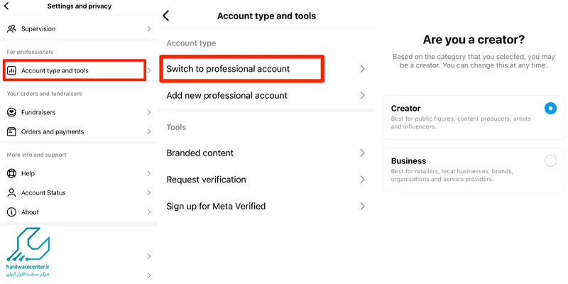Tap the Help lifebuoy icon

coord(11,173)
